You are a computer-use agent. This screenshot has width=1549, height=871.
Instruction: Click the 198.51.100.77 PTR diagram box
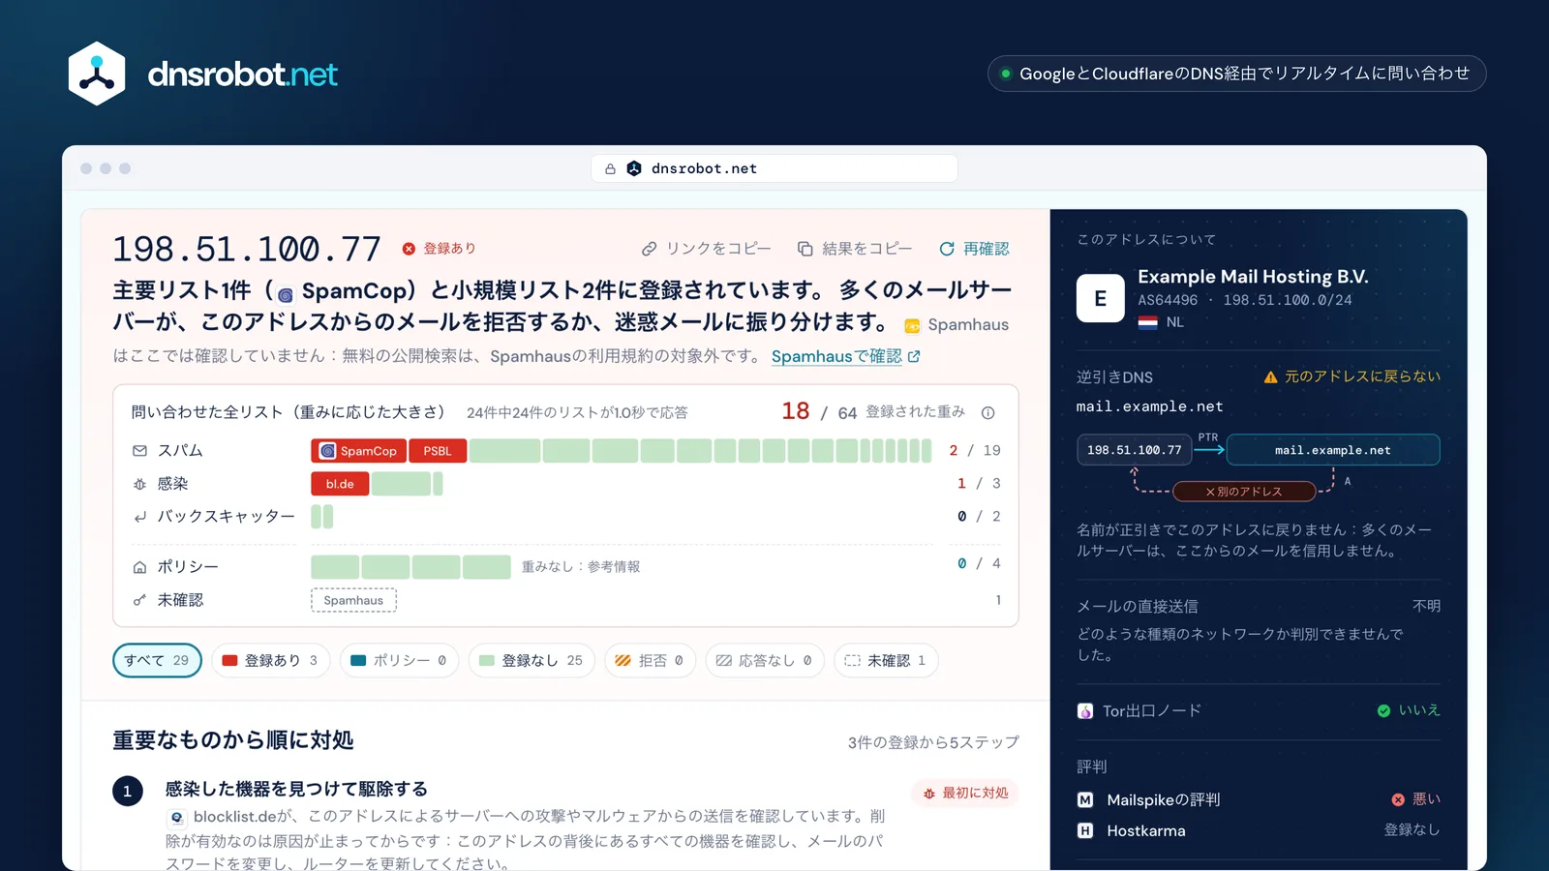1134,450
